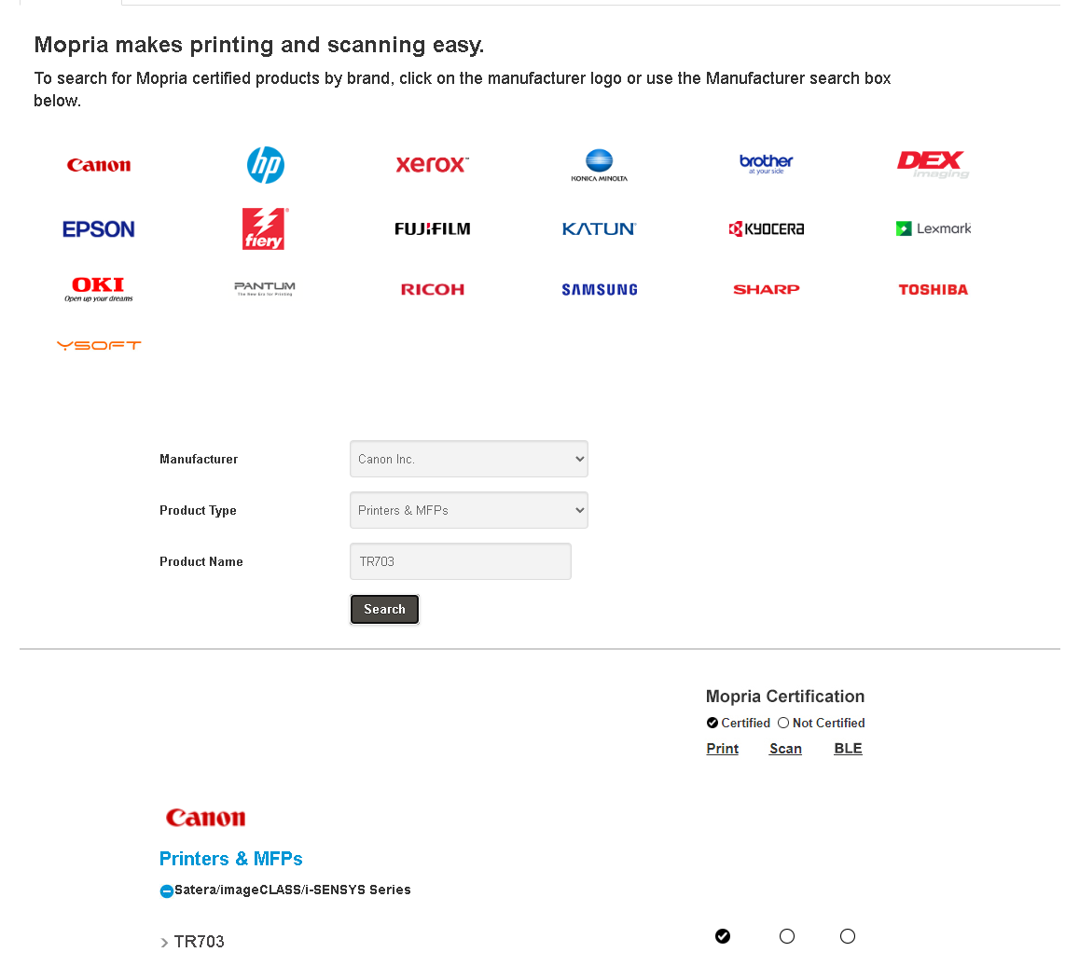Open Xerox certified products via logo
The height and width of the screenshot is (966, 1079).
(432, 164)
